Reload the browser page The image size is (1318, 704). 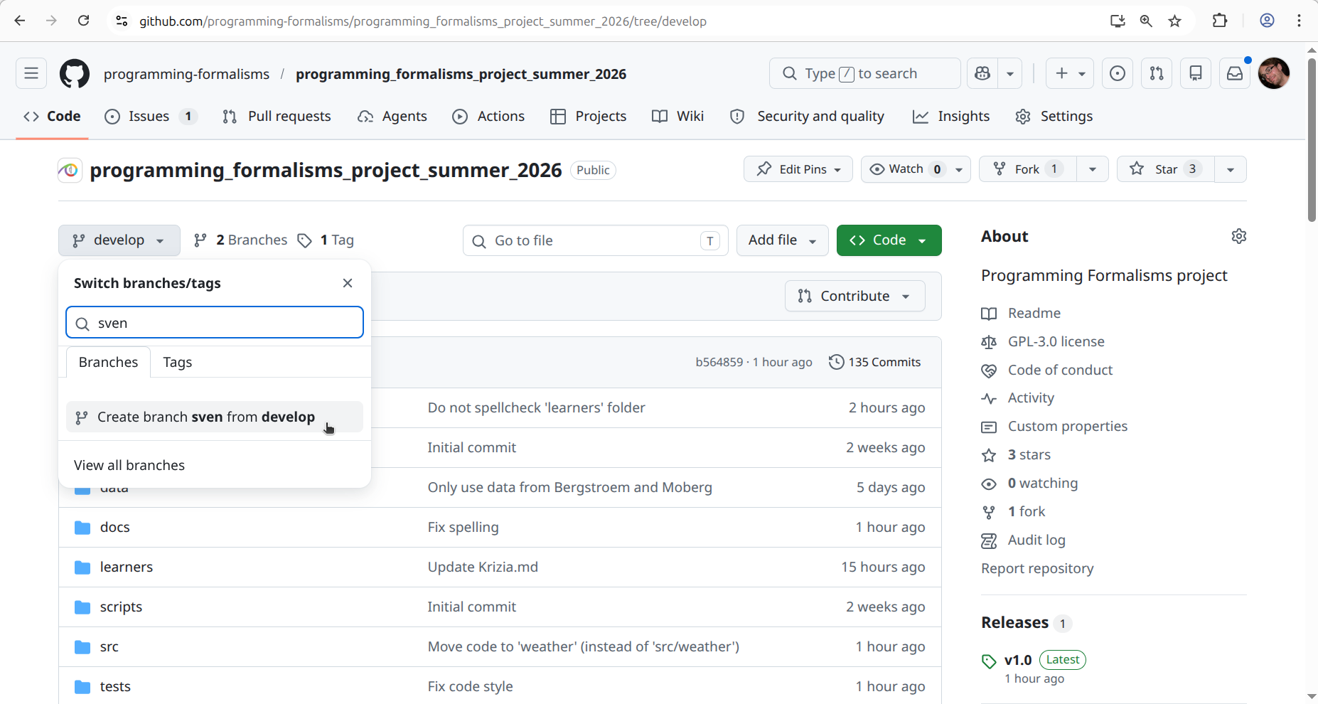click(83, 21)
